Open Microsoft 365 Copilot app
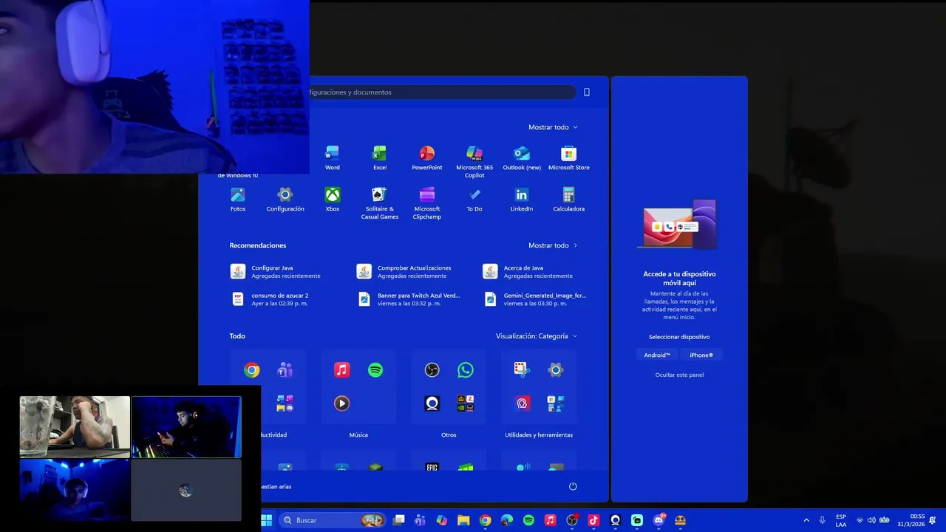This screenshot has width=946, height=532. point(474,161)
